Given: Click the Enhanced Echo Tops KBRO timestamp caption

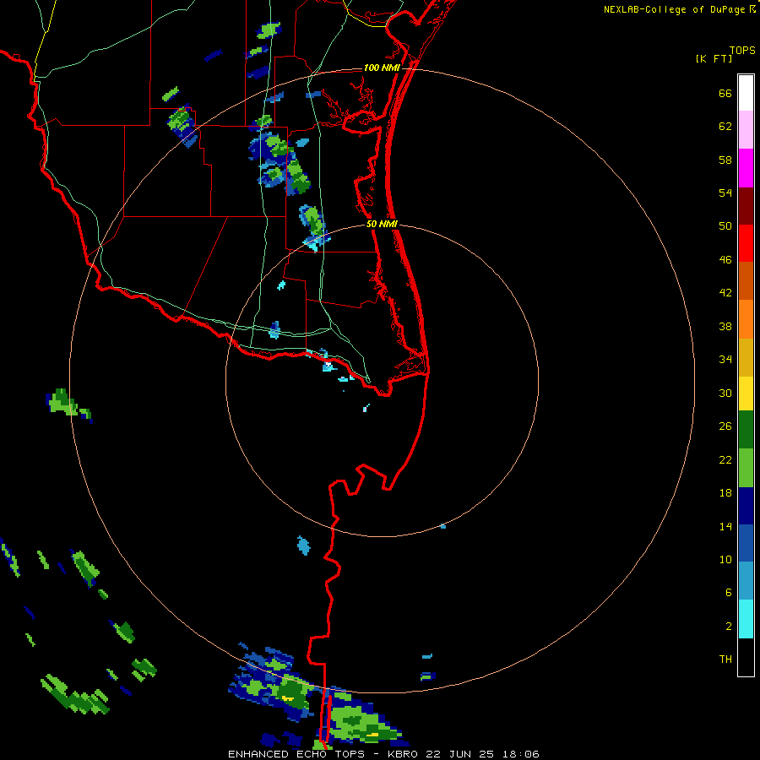Looking at the screenshot, I should click(383, 754).
